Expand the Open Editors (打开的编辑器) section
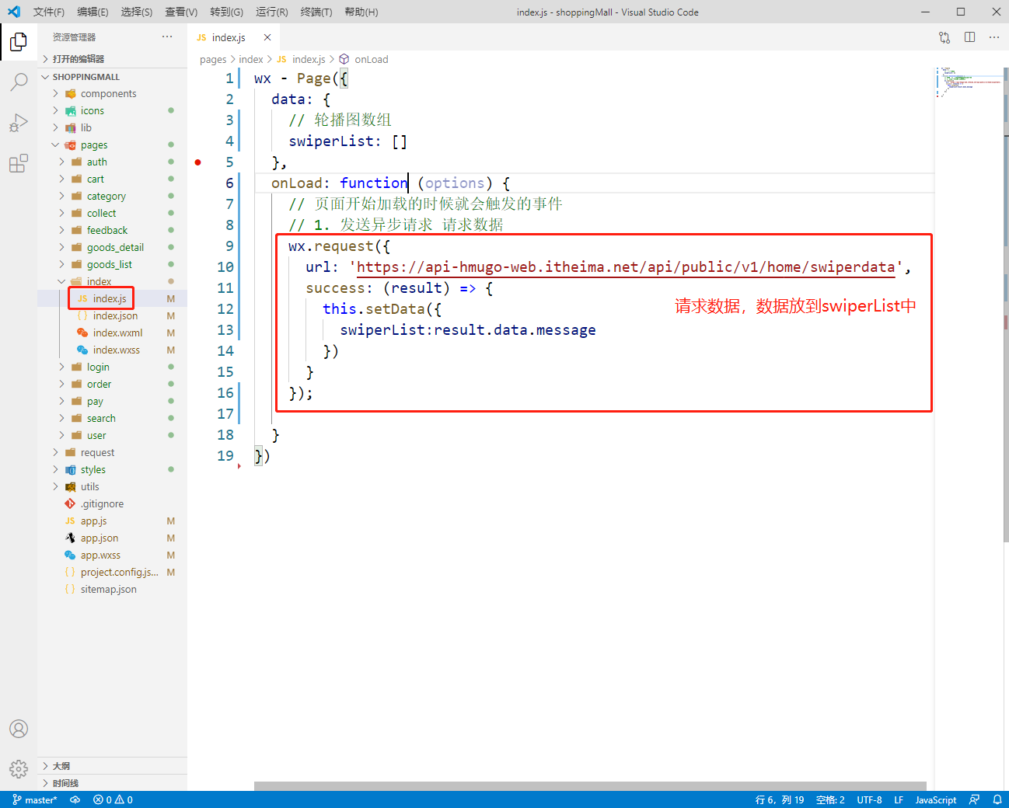 pos(112,59)
